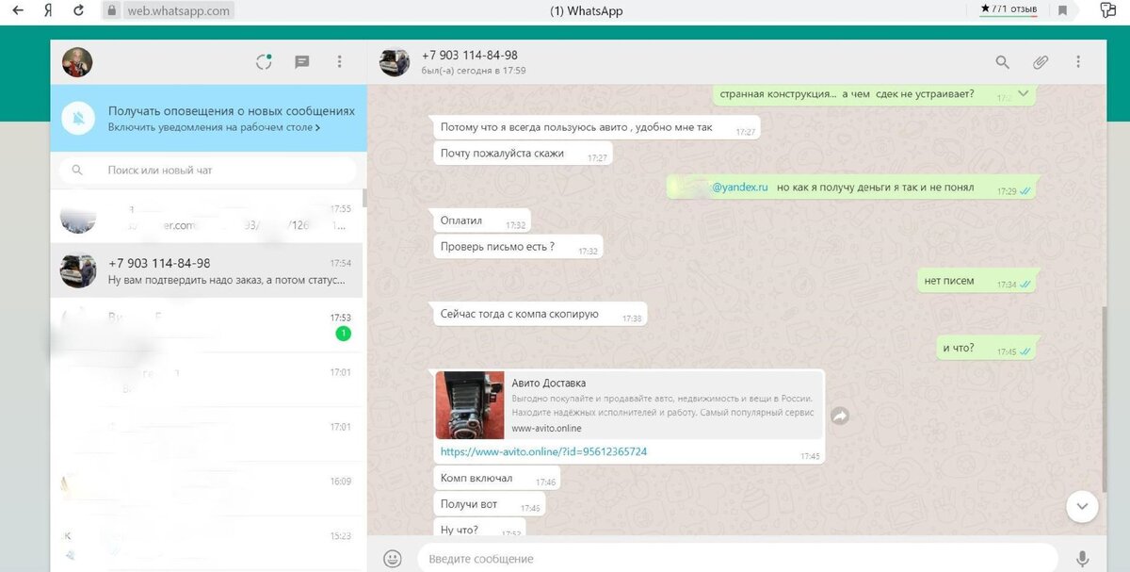Click the Yandex home icon
Image resolution: width=1130 pixels, height=572 pixels.
click(x=47, y=11)
